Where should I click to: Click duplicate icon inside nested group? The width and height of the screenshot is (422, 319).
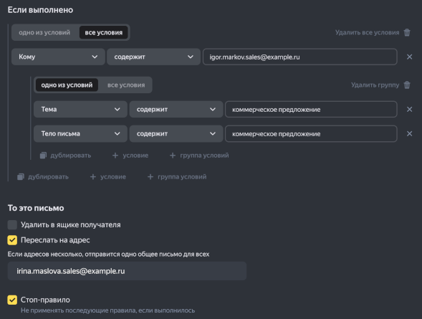click(43, 156)
